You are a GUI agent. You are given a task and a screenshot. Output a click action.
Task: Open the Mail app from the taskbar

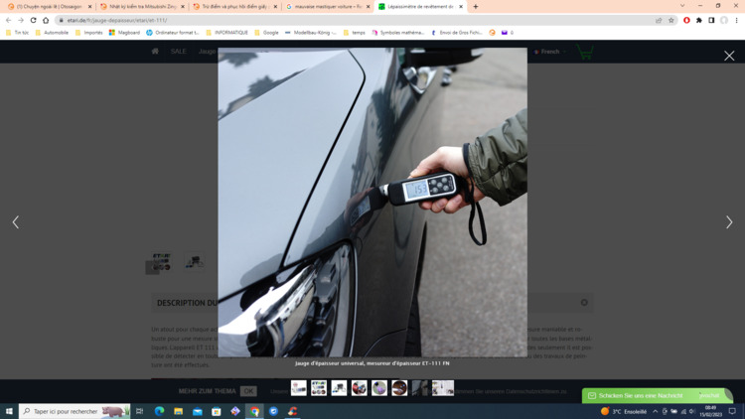coord(198,411)
